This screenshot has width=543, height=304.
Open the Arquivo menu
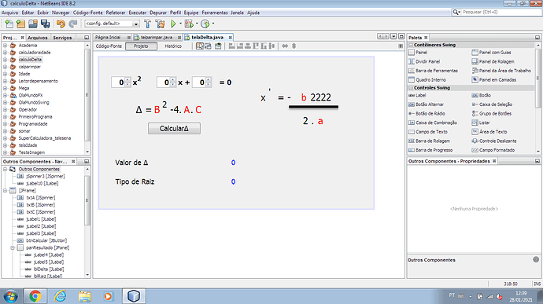pyautogui.click(x=9, y=13)
